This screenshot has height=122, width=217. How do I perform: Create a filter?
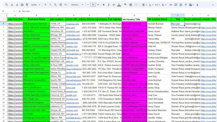tap(186, 5)
